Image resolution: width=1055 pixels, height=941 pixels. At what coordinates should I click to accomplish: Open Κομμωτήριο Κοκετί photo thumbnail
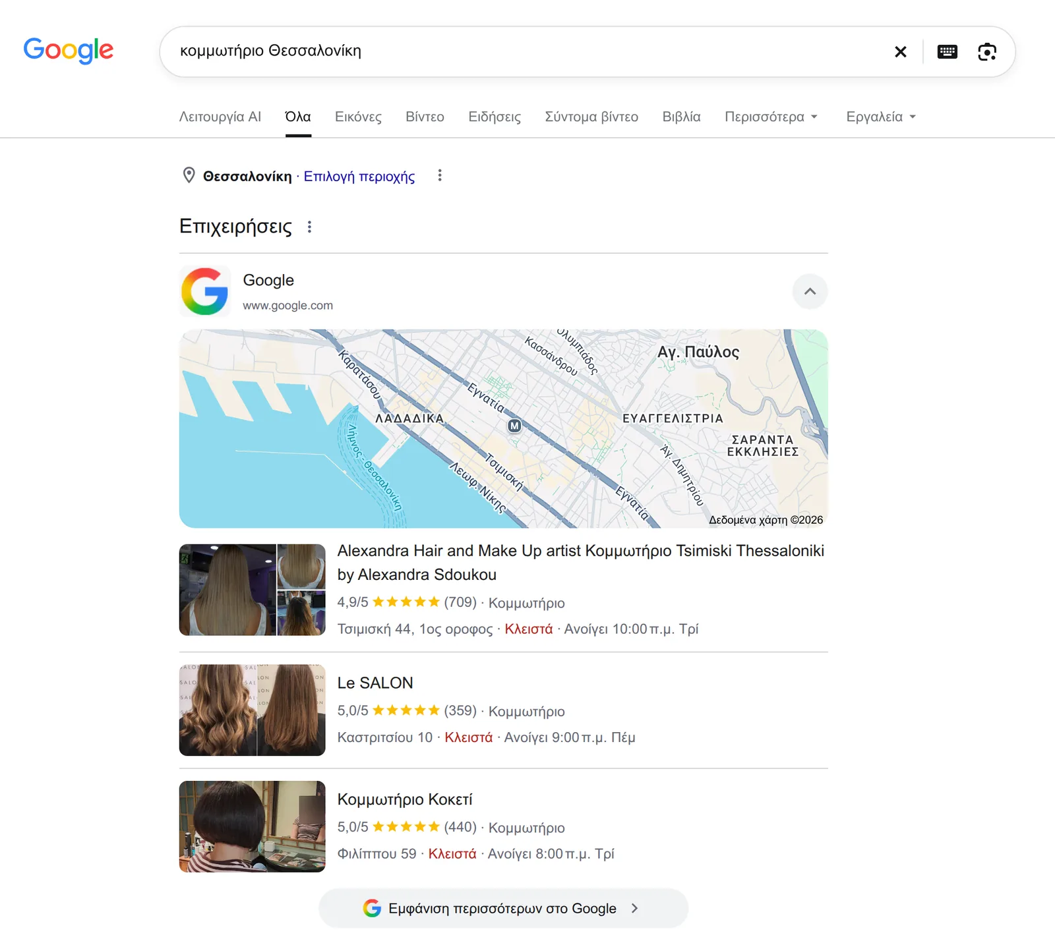click(x=253, y=827)
